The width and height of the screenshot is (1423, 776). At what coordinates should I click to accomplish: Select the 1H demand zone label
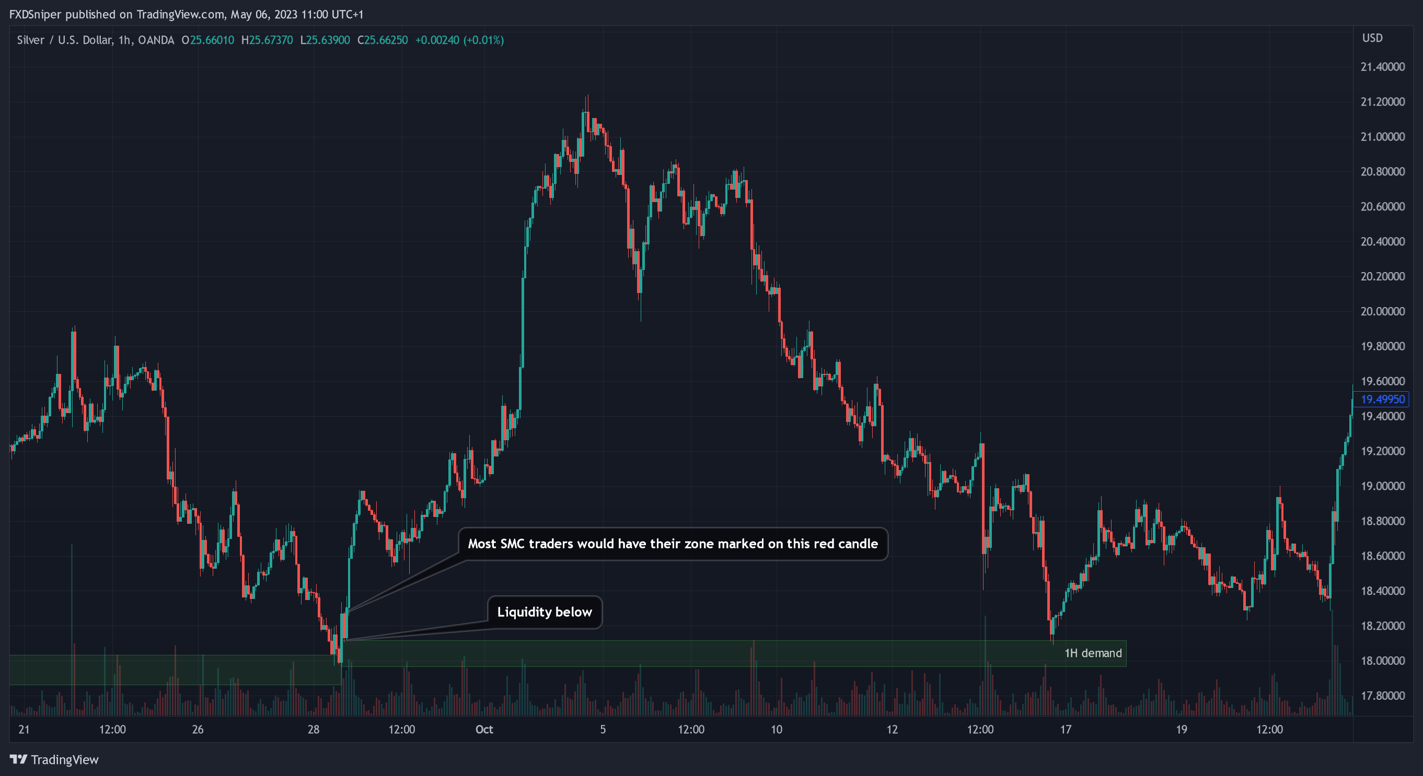click(1093, 653)
